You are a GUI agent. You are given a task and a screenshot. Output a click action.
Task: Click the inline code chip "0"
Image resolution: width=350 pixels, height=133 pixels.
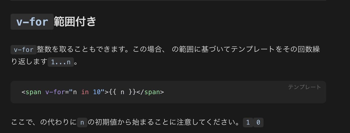[x=258, y=123]
